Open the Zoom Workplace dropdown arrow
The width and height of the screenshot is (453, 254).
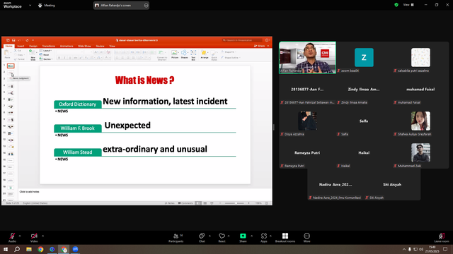(30, 5)
